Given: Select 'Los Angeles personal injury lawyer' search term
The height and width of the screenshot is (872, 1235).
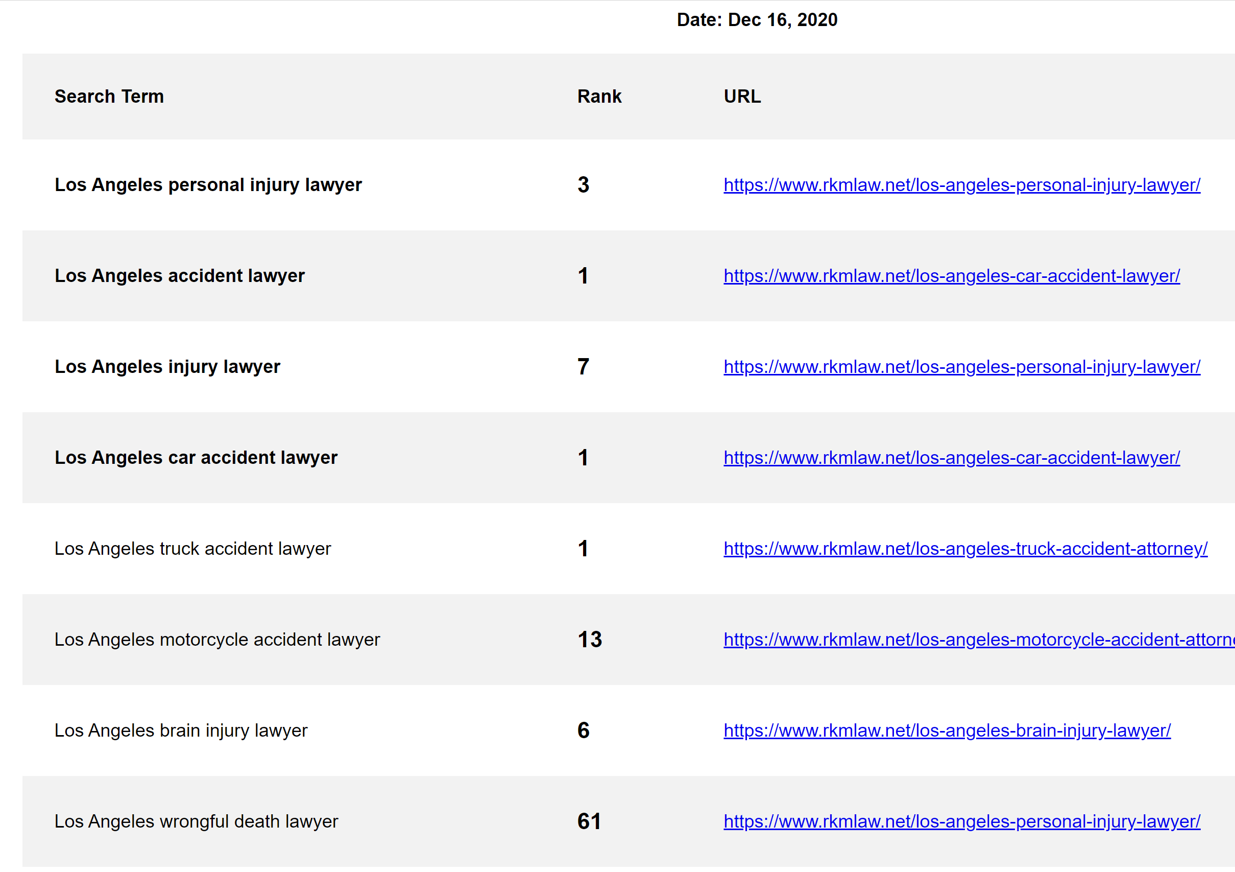Looking at the screenshot, I should (x=208, y=185).
